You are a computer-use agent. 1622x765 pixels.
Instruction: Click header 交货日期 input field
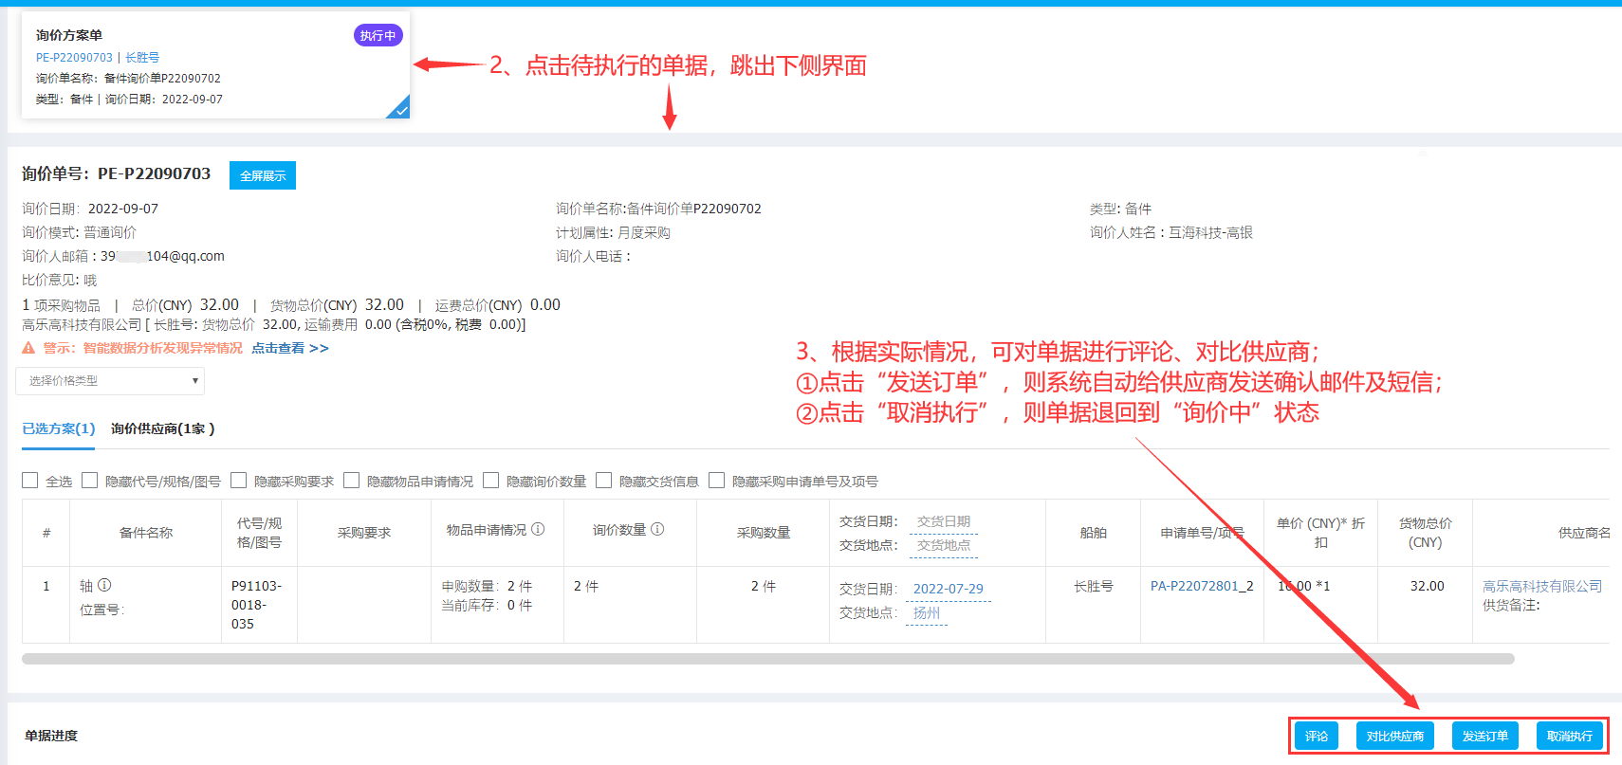(943, 522)
